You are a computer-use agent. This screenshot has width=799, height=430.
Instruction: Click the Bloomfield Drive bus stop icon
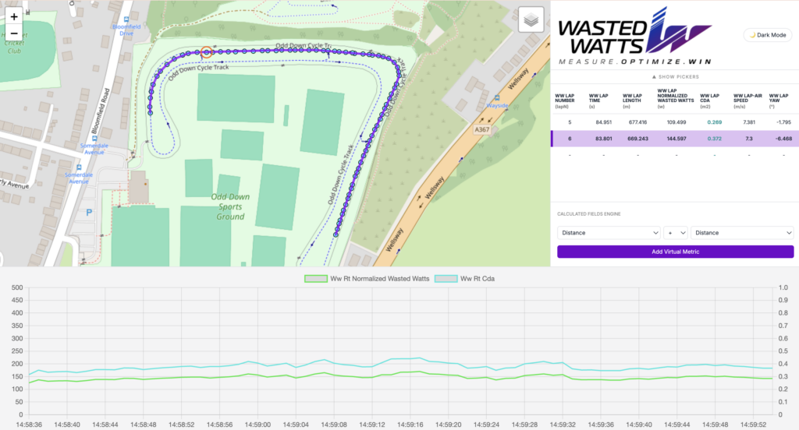point(126,19)
